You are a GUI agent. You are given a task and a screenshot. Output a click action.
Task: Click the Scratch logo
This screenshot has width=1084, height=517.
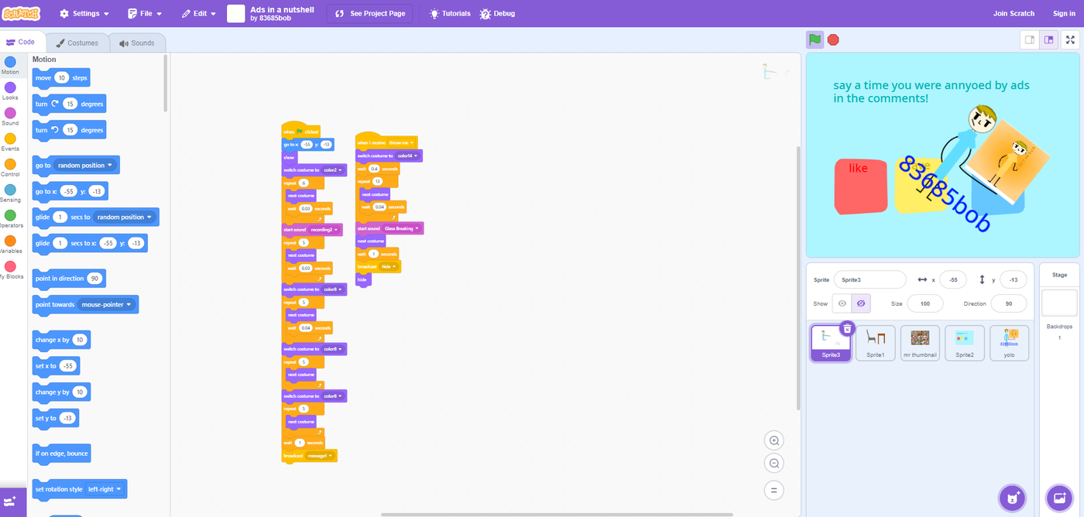coord(22,13)
